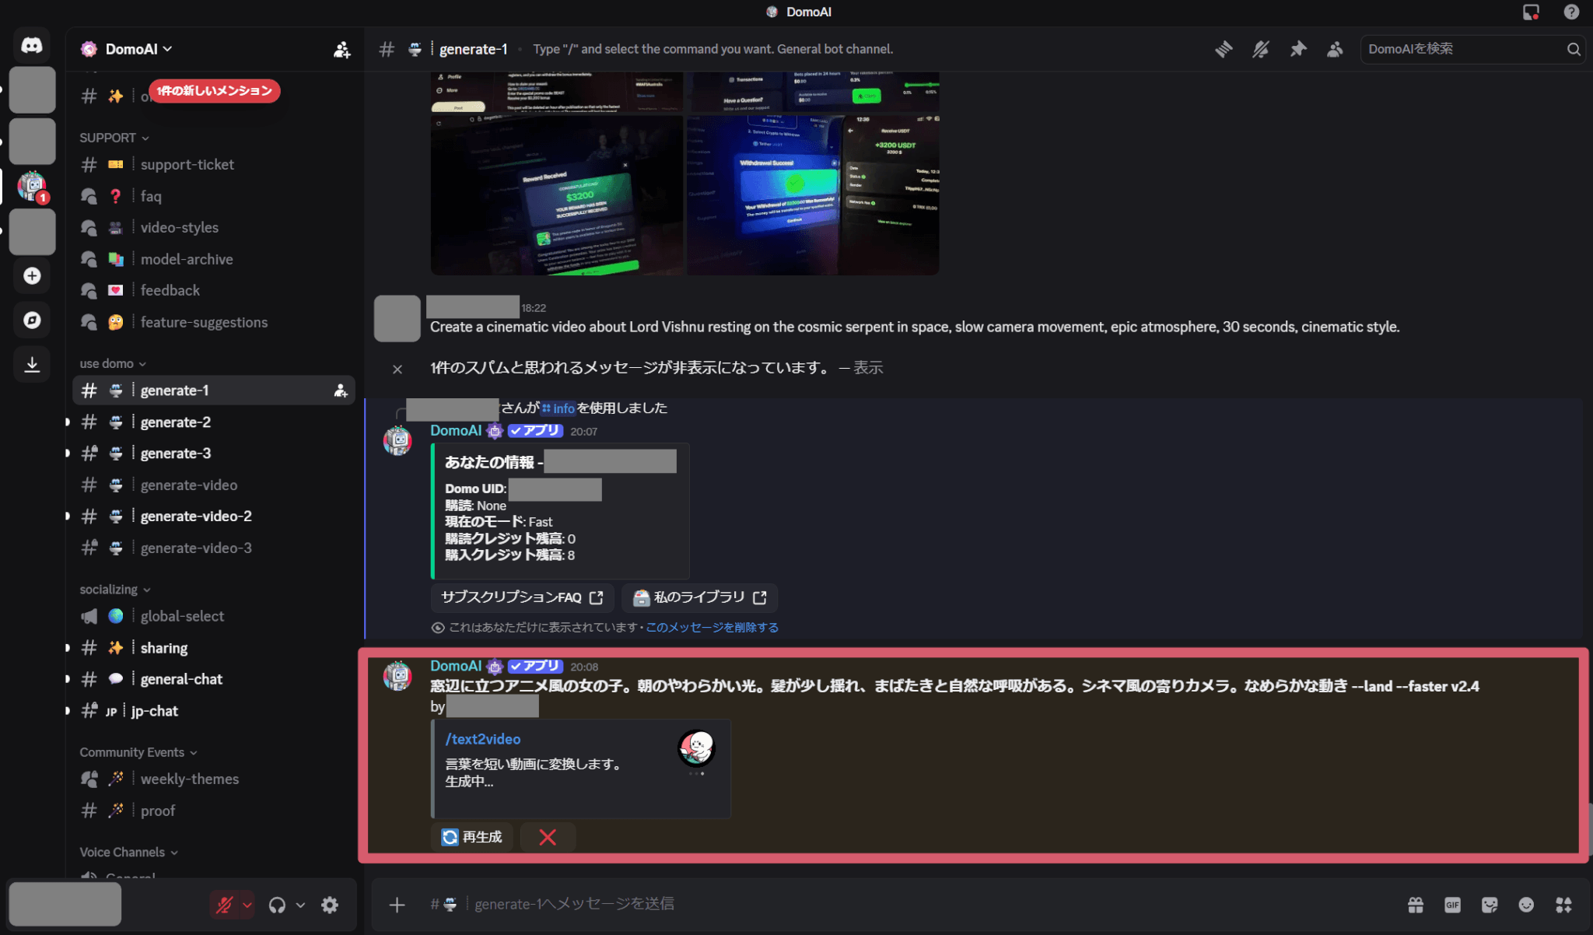Show the member list icon
The height and width of the screenshot is (935, 1593).
click(1335, 49)
